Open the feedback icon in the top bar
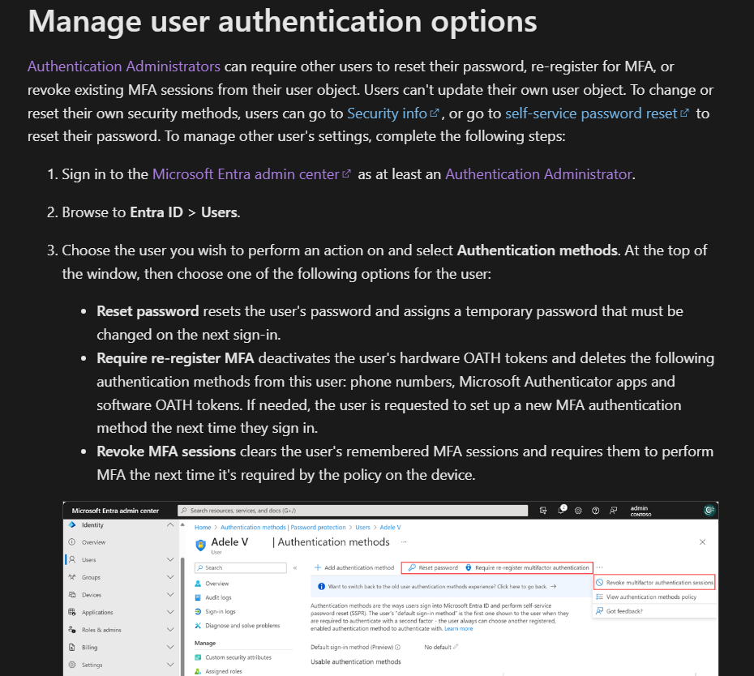Image resolution: width=754 pixels, height=676 pixels. coord(612,510)
